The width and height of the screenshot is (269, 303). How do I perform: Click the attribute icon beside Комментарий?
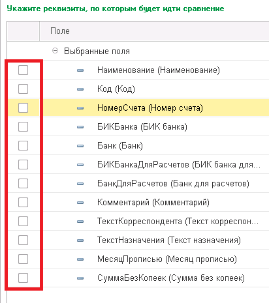click(x=80, y=203)
